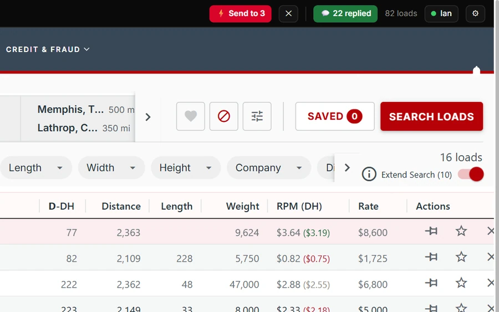499x312 pixels.
Task: Click the $3.64 ($3.19) RPM value
Action: click(303, 233)
